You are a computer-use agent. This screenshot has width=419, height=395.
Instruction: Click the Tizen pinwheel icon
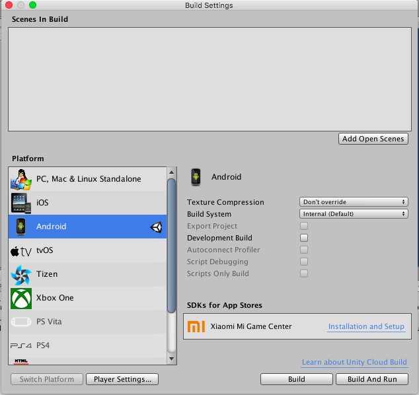tap(21, 275)
